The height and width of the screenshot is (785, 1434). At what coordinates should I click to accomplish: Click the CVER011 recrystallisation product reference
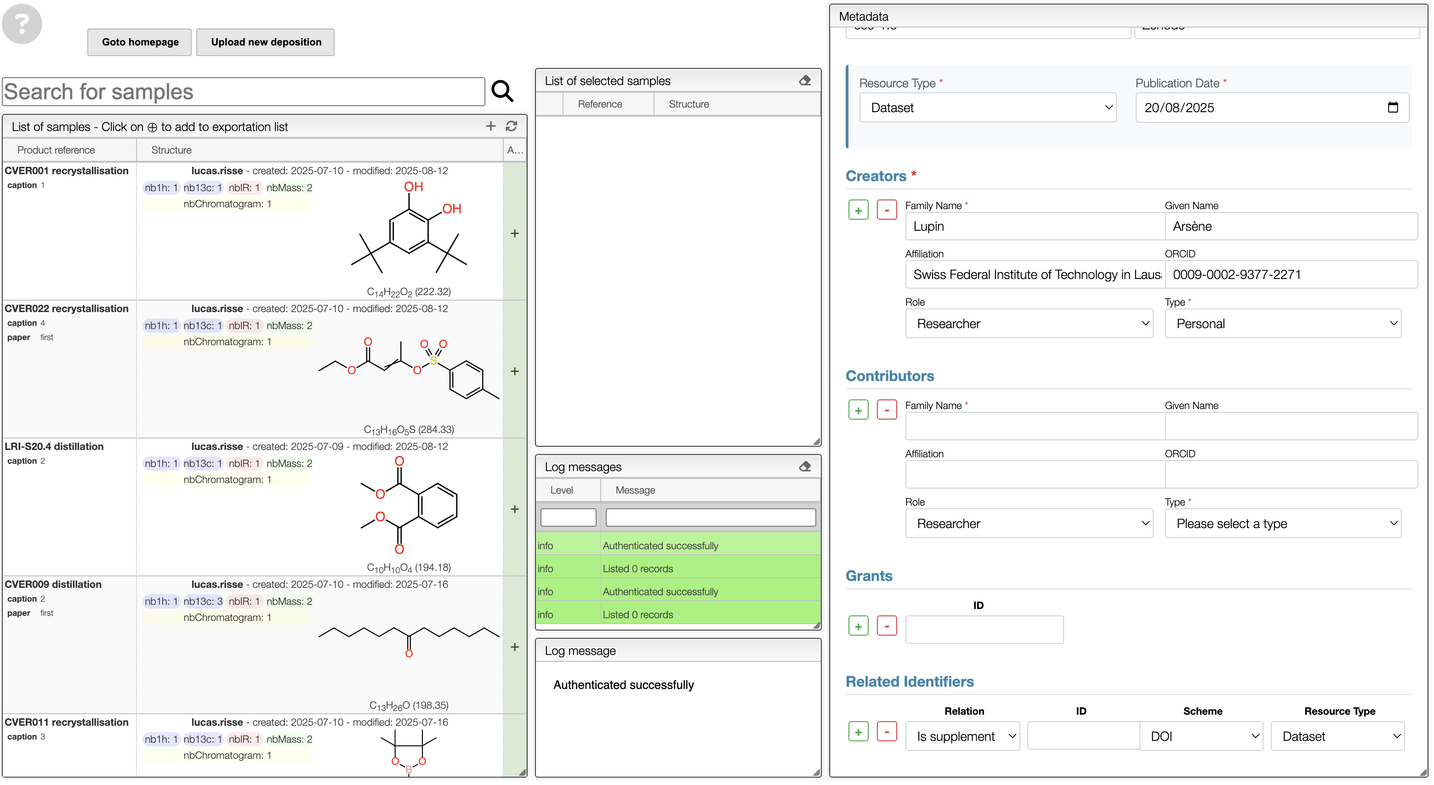(66, 722)
